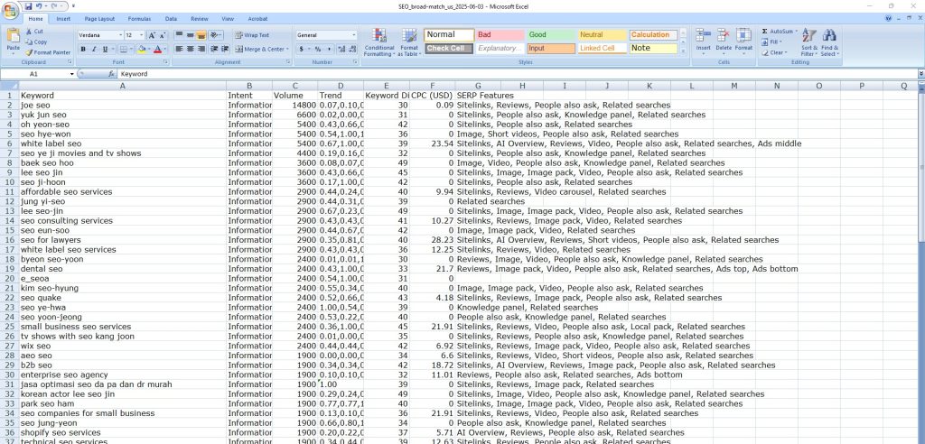Apply the Bad cell style
The height and width of the screenshot is (444, 925).
pyautogui.click(x=500, y=35)
